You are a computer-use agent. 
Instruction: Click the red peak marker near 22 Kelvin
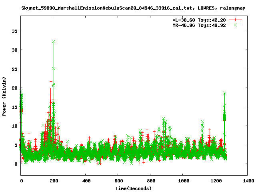tap(51, 81)
